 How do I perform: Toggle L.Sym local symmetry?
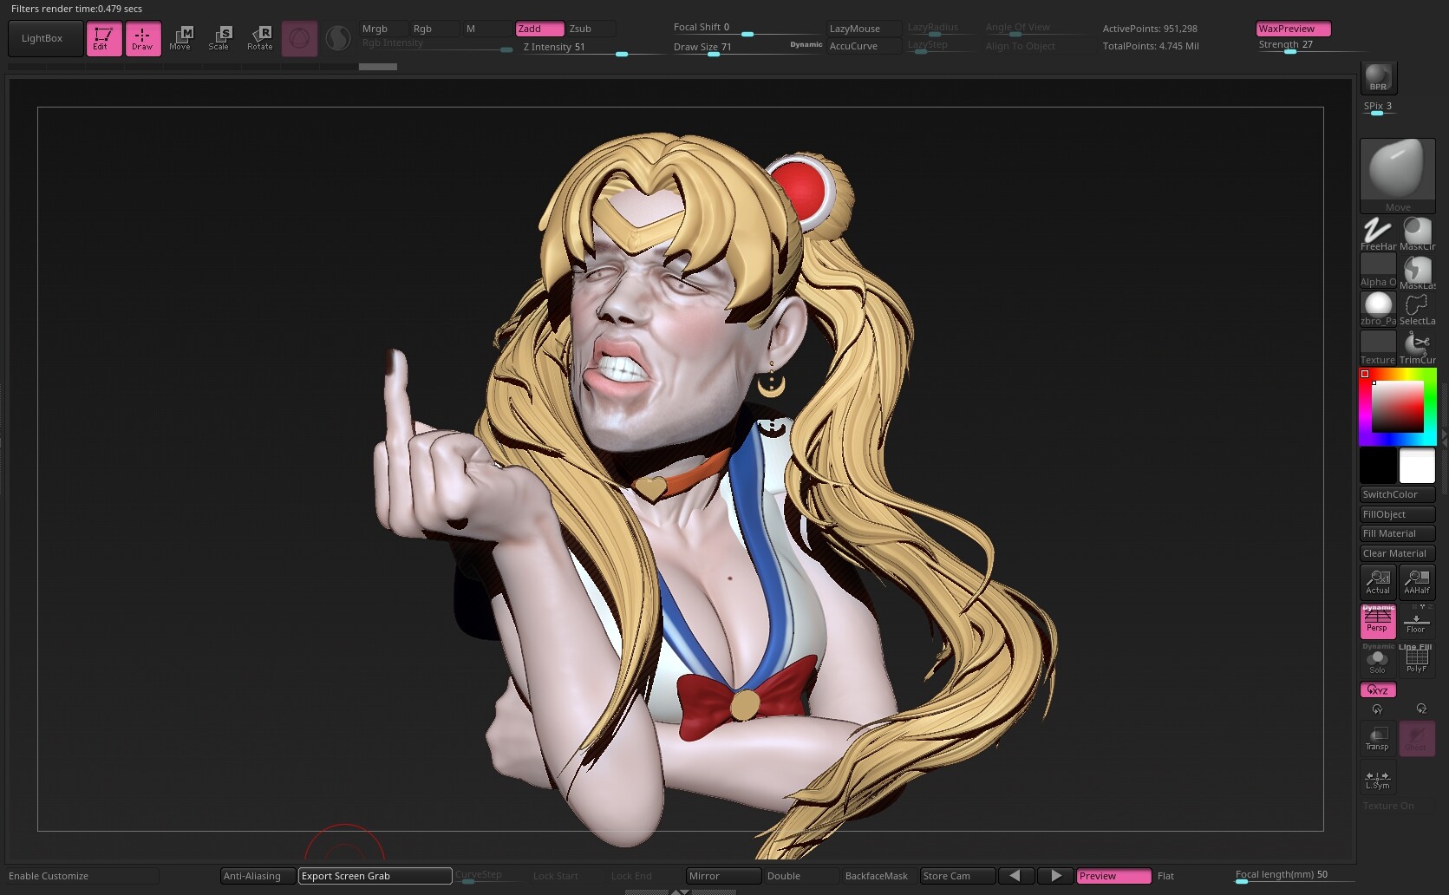click(1378, 778)
